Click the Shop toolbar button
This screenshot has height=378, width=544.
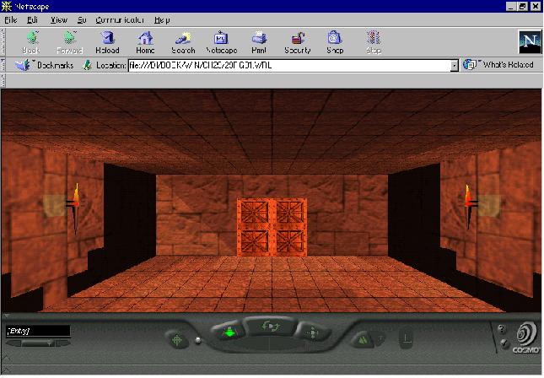coord(335,42)
